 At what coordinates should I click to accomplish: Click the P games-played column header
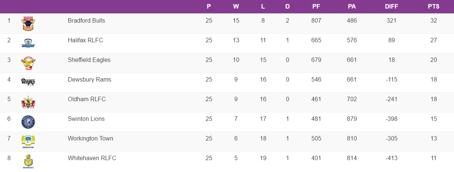pos(209,7)
